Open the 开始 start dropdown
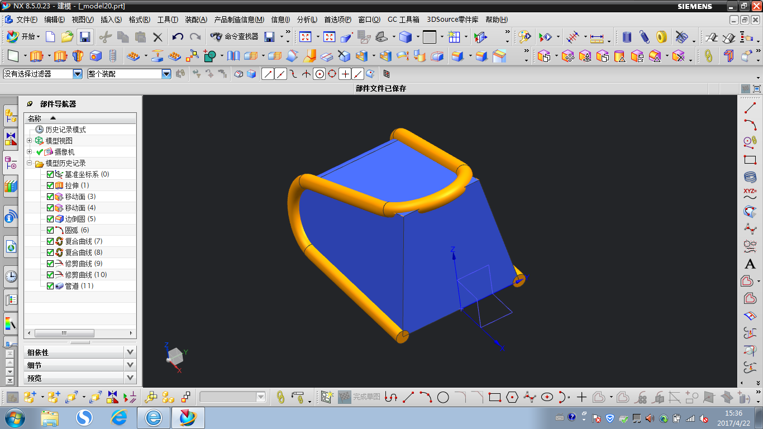Viewport: 763px width, 429px height. pyautogui.click(x=23, y=37)
